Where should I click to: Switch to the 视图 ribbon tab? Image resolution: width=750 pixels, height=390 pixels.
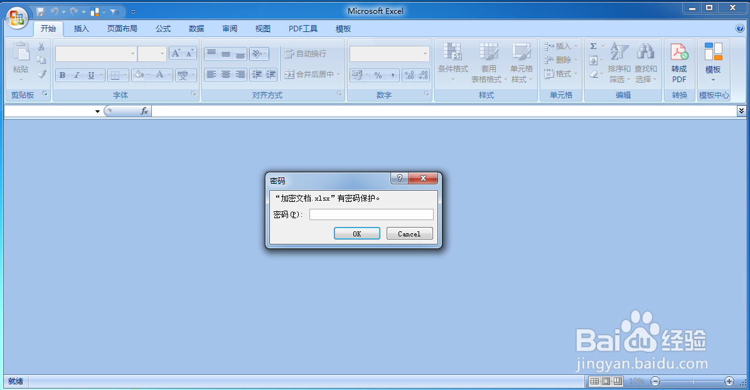[262, 29]
